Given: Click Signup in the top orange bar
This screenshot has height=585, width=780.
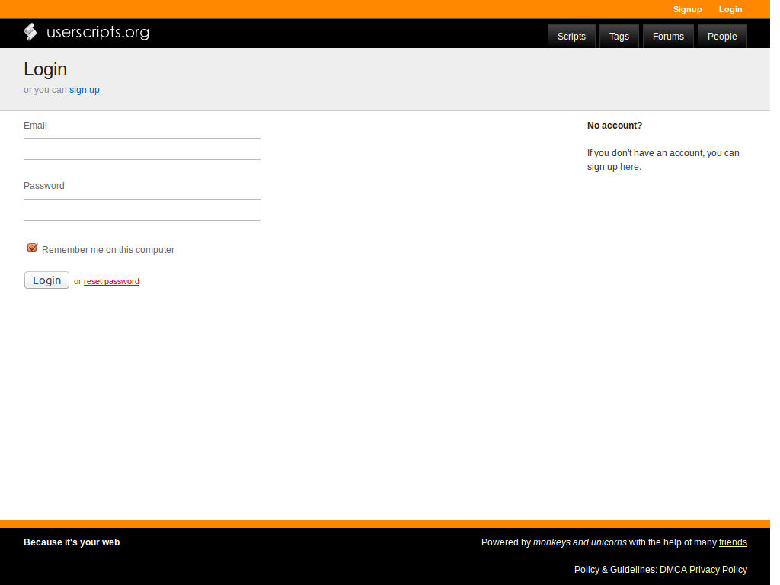Looking at the screenshot, I should [687, 9].
